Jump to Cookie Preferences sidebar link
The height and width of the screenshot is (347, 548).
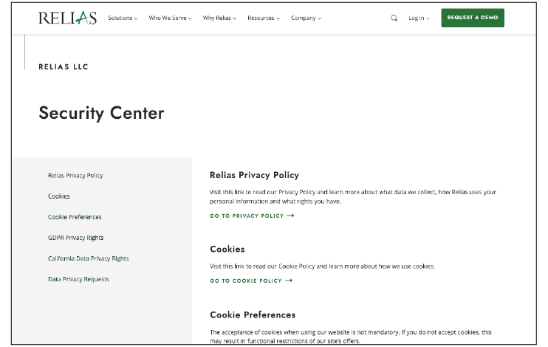coord(75,217)
